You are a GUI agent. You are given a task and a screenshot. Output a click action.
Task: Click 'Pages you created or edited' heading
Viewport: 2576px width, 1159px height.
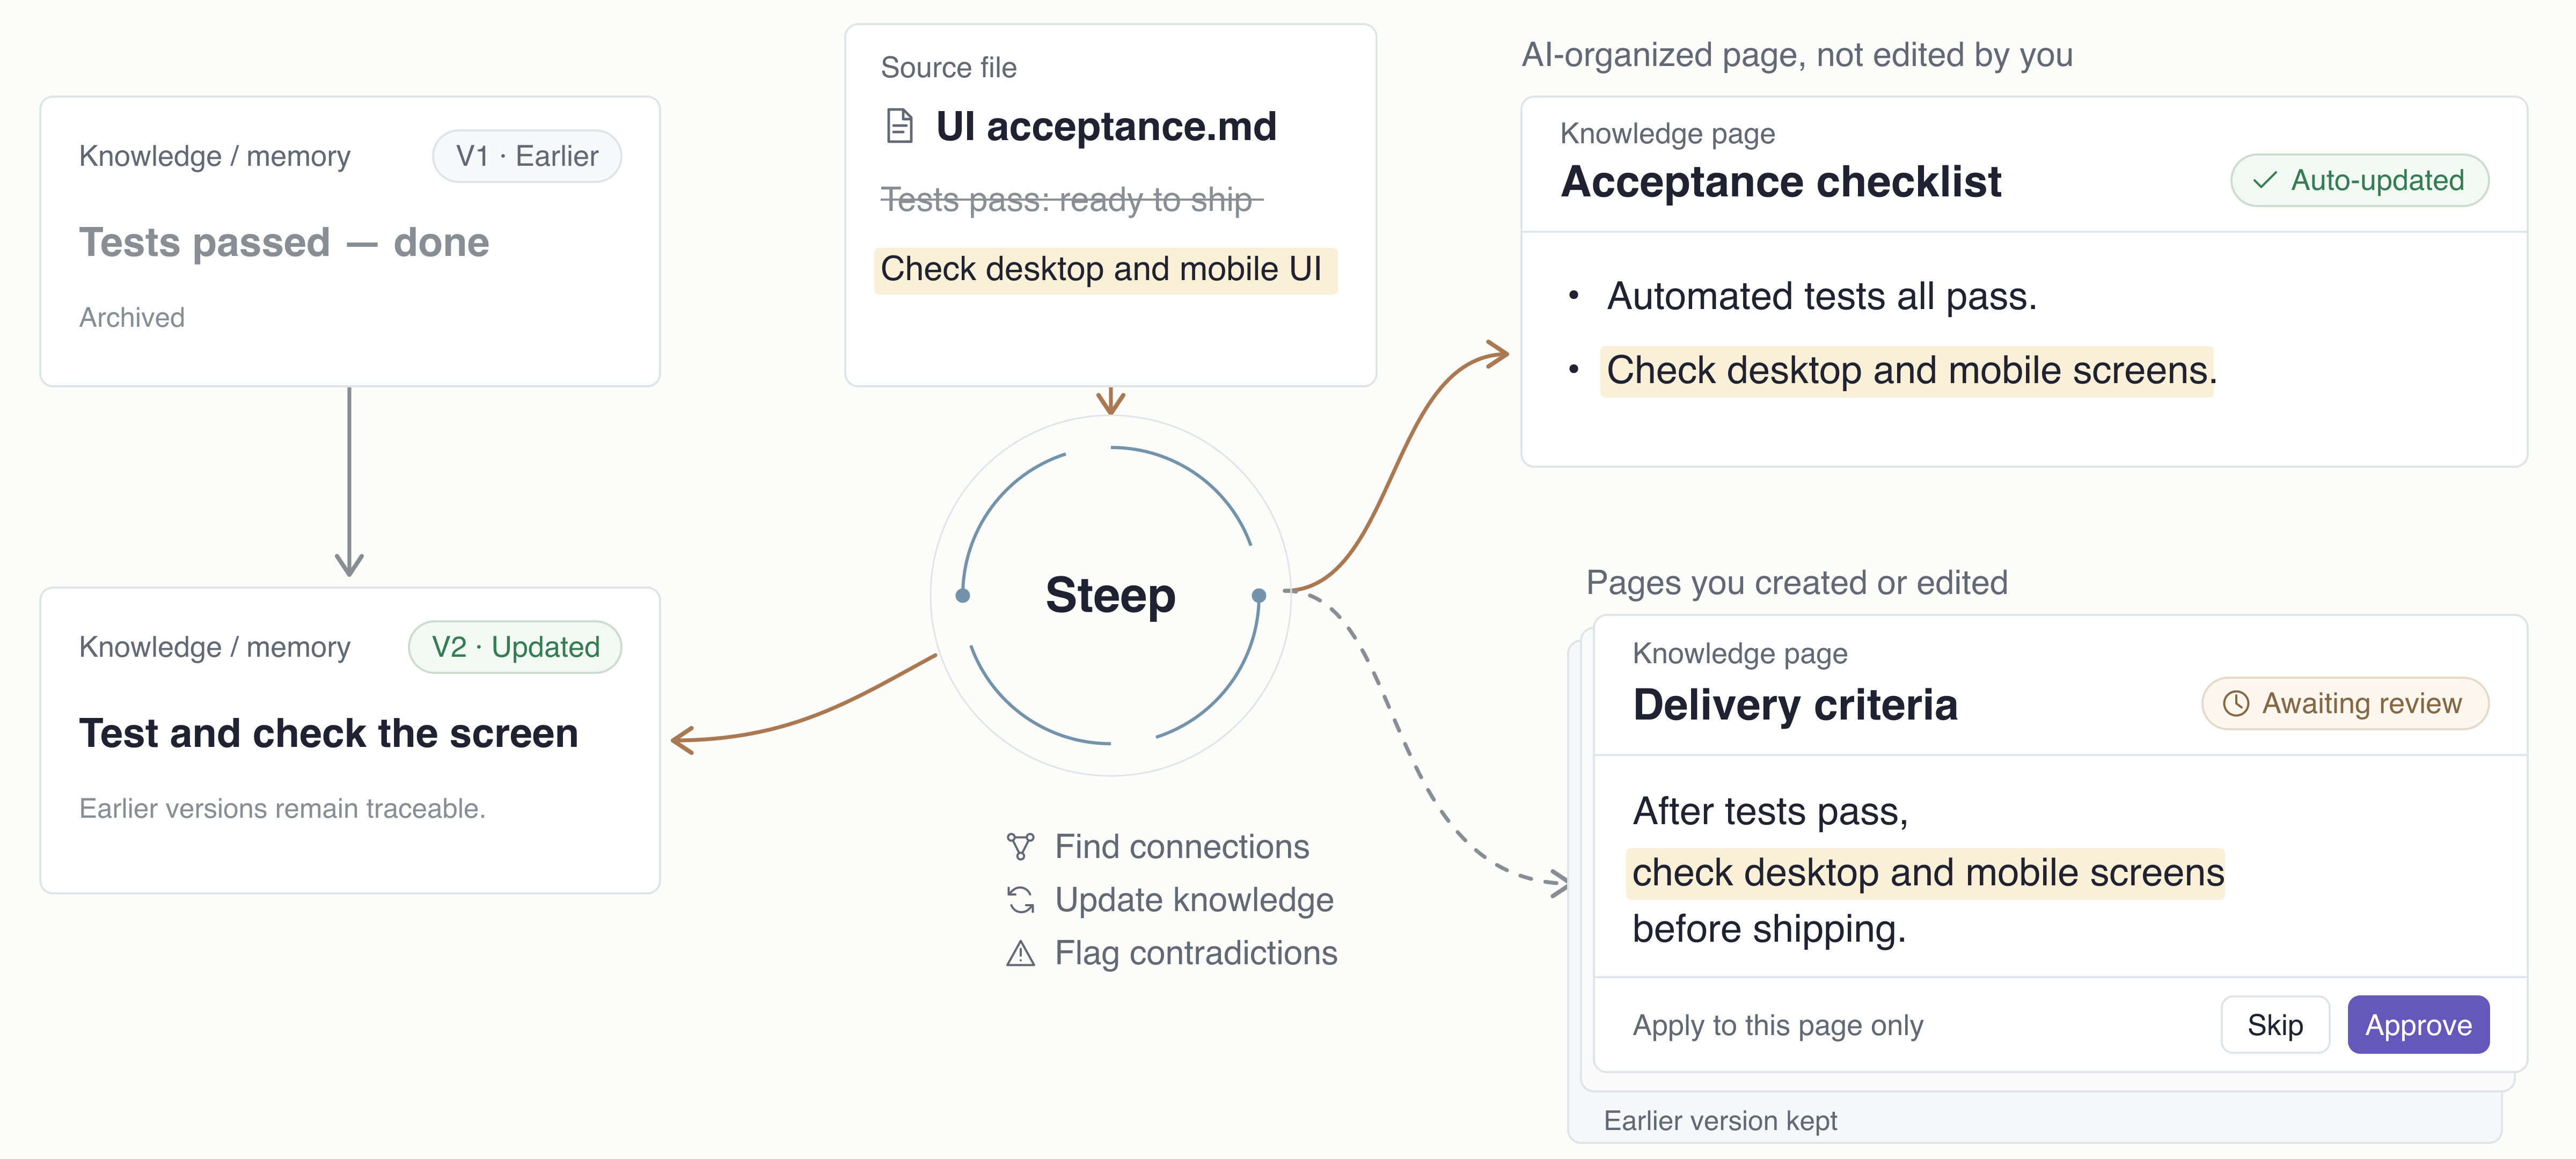click(x=1796, y=583)
